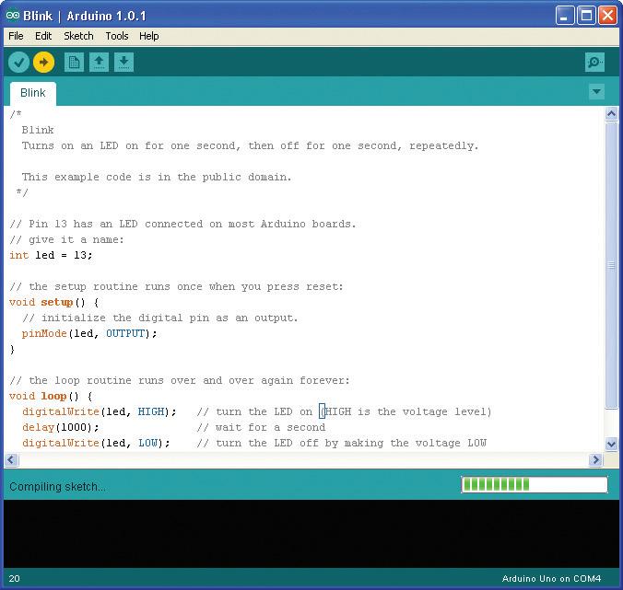Click comment '// give it a name:'

[x=66, y=239]
